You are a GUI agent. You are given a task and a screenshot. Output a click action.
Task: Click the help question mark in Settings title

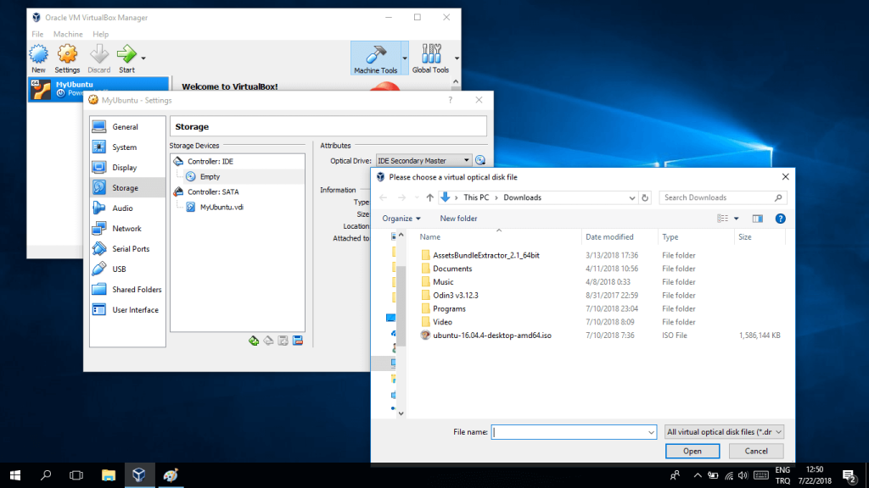(x=450, y=100)
